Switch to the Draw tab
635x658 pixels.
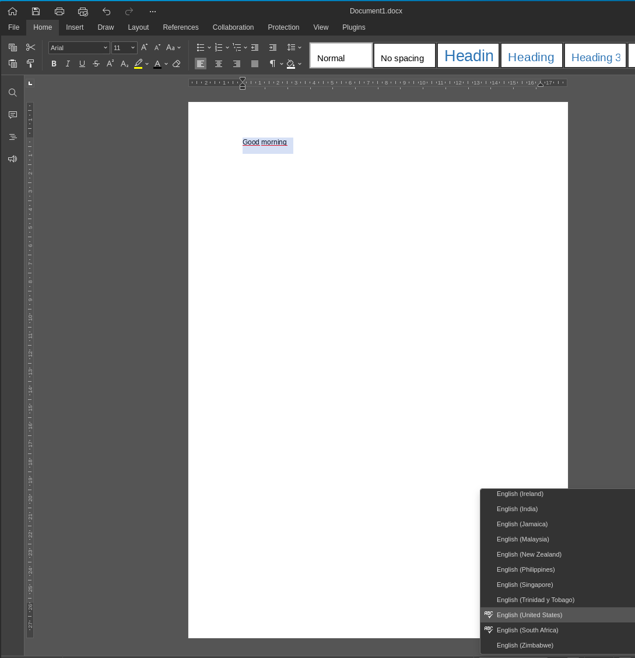pyautogui.click(x=106, y=27)
